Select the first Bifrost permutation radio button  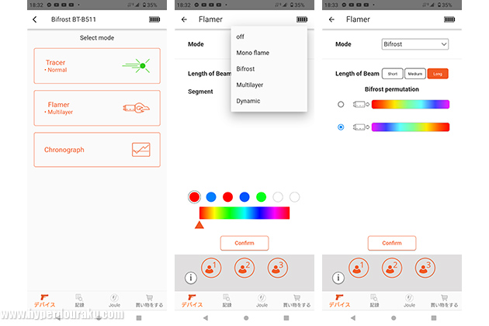pos(341,104)
